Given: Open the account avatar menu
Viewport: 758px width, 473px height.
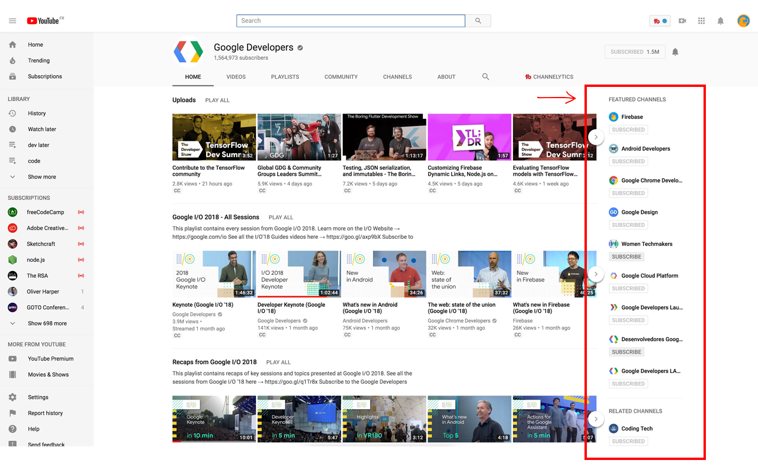Looking at the screenshot, I should click(x=743, y=21).
